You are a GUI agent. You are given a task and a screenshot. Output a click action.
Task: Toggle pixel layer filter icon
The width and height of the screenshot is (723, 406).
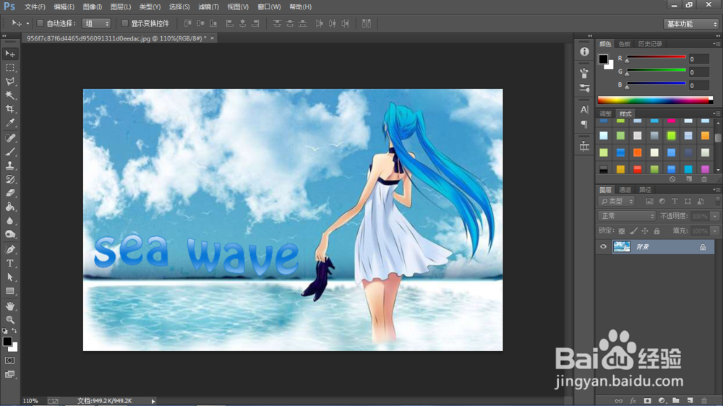(649, 202)
